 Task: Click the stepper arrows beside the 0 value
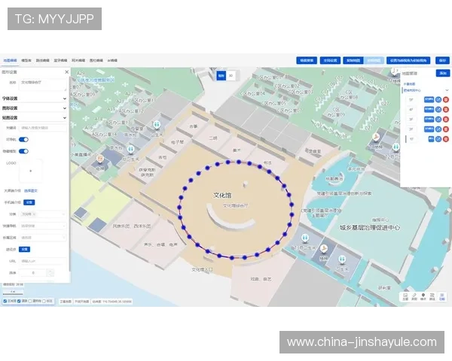tap(50, 273)
